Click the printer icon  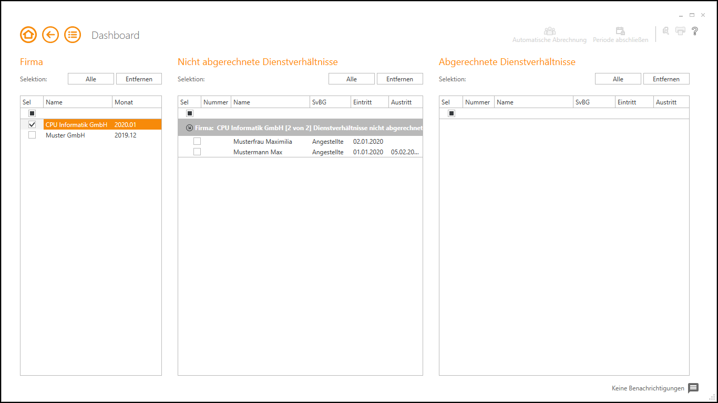[x=680, y=31]
